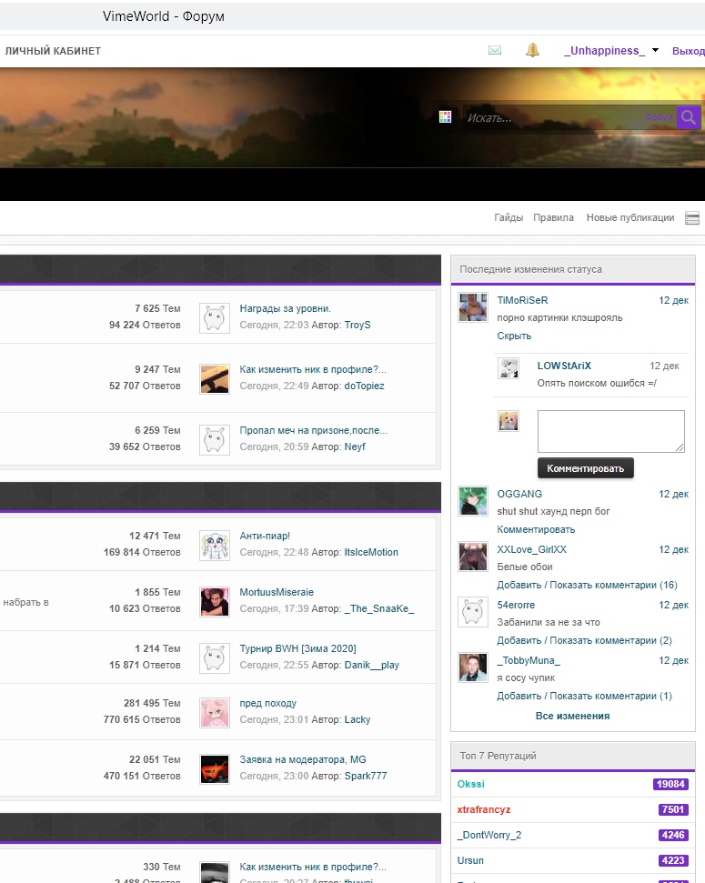Collapse TiMoRiSeR's comments with Скрыть
The height and width of the screenshot is (883, 705).
click(514, 336)
